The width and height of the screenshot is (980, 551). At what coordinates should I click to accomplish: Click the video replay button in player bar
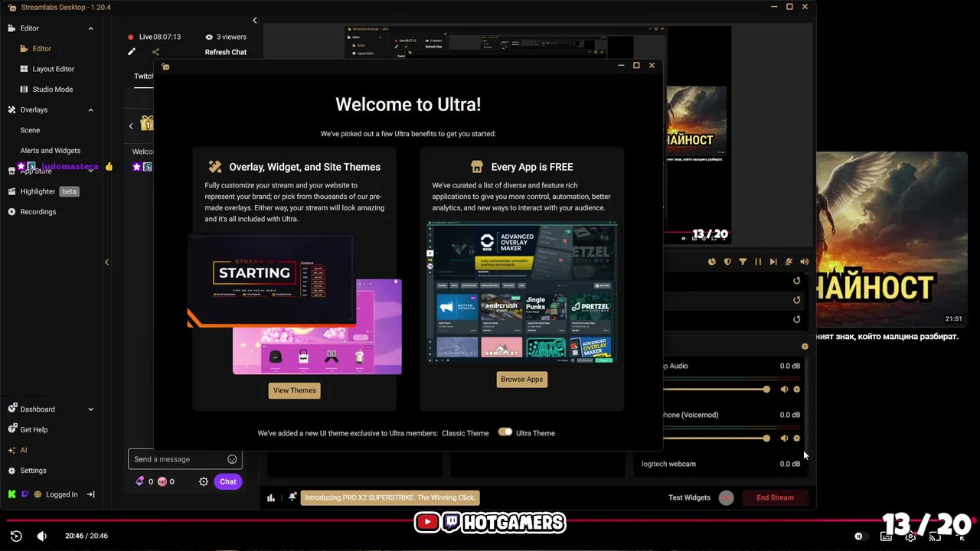16,536
